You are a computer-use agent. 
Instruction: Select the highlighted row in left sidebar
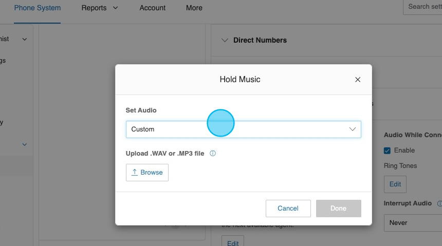(x=16, y=165)
